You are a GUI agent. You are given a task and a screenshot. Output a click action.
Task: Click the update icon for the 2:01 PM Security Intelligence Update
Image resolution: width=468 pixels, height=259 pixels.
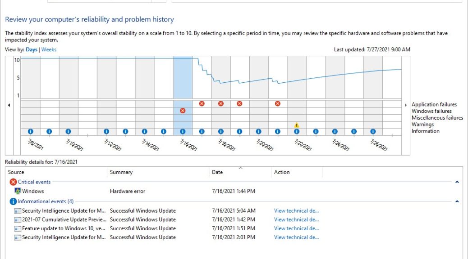pyautogui.click(x=18, y=237)
